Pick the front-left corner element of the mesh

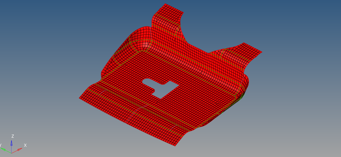[x=81, y=98]
